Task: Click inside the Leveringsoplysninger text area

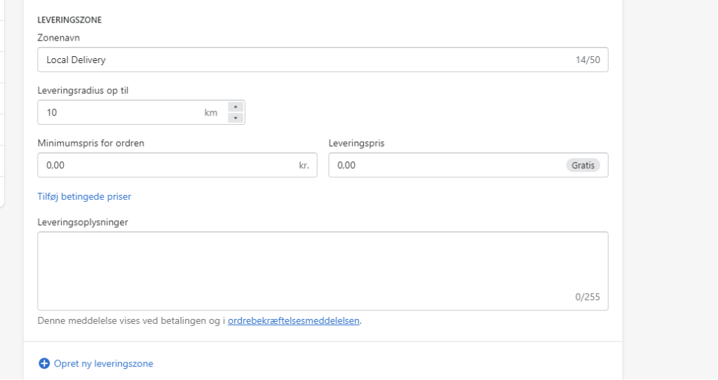Action: pyautogui.click(x=323, y=271)
